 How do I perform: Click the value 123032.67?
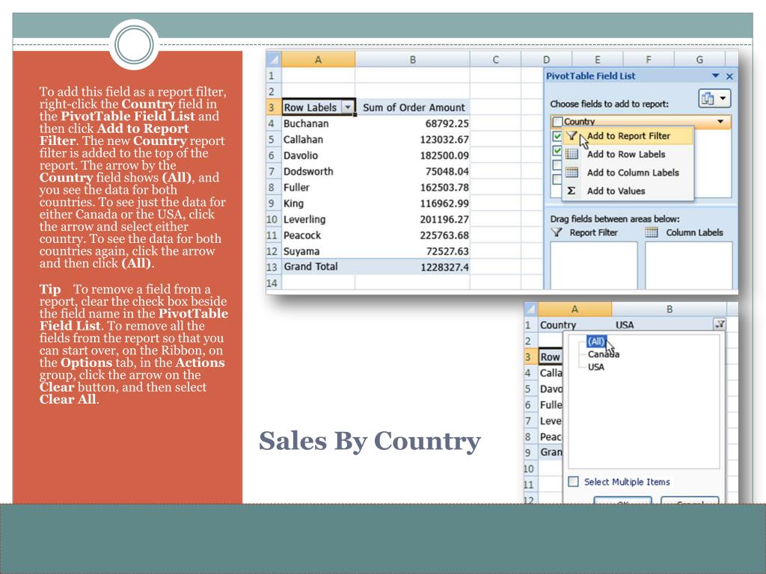click(444, 140)
